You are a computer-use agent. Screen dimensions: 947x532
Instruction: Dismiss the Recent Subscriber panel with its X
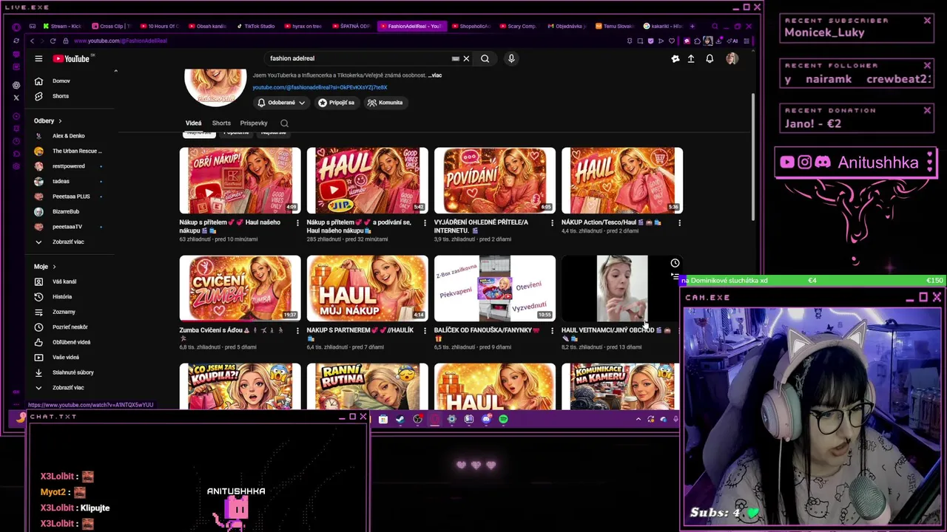click(927, 21)
